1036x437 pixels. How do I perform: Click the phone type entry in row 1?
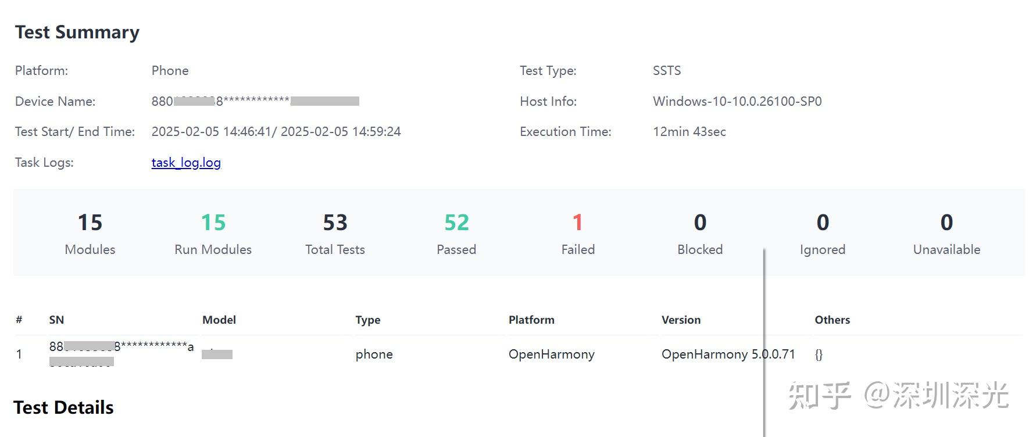pyautogui.click(x=374, y=354)
